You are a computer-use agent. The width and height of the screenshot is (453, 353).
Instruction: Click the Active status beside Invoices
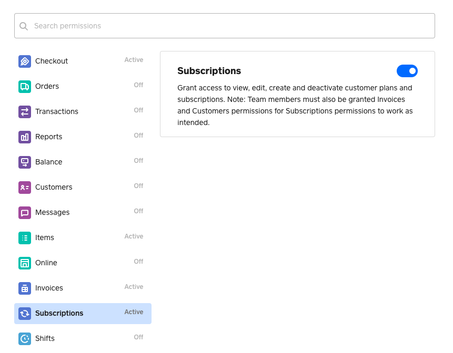click(134, 287)
